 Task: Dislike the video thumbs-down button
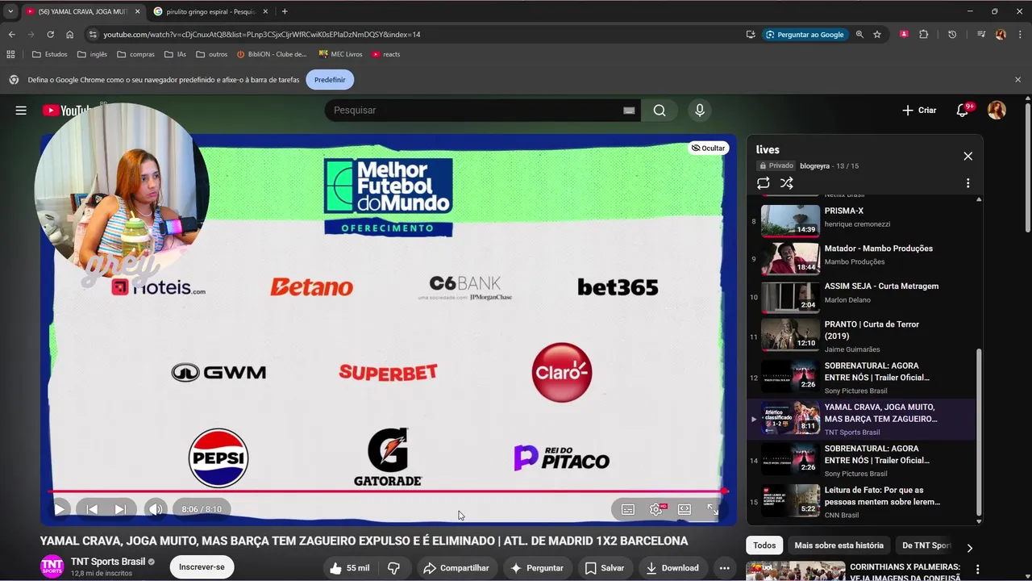pos(393,568)
